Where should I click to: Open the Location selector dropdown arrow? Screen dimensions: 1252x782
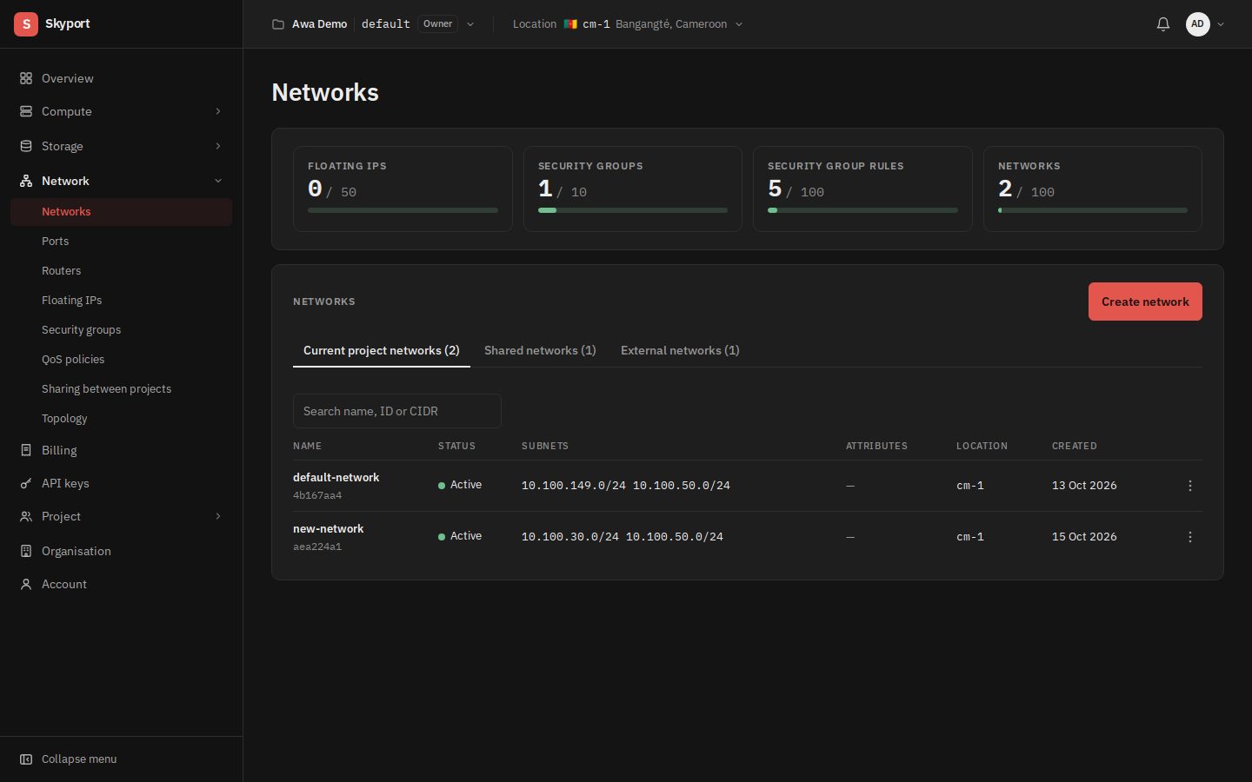[x=739, y=24]
